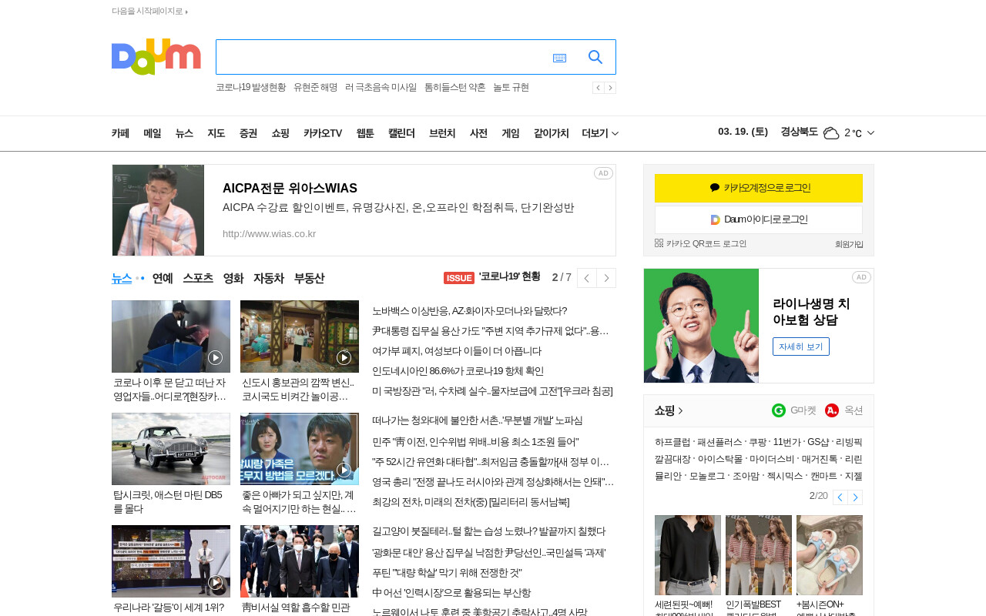Read the 인도네시아인 86.6% headline
This screenshot has width=986, height=616.
click(458, 371)
